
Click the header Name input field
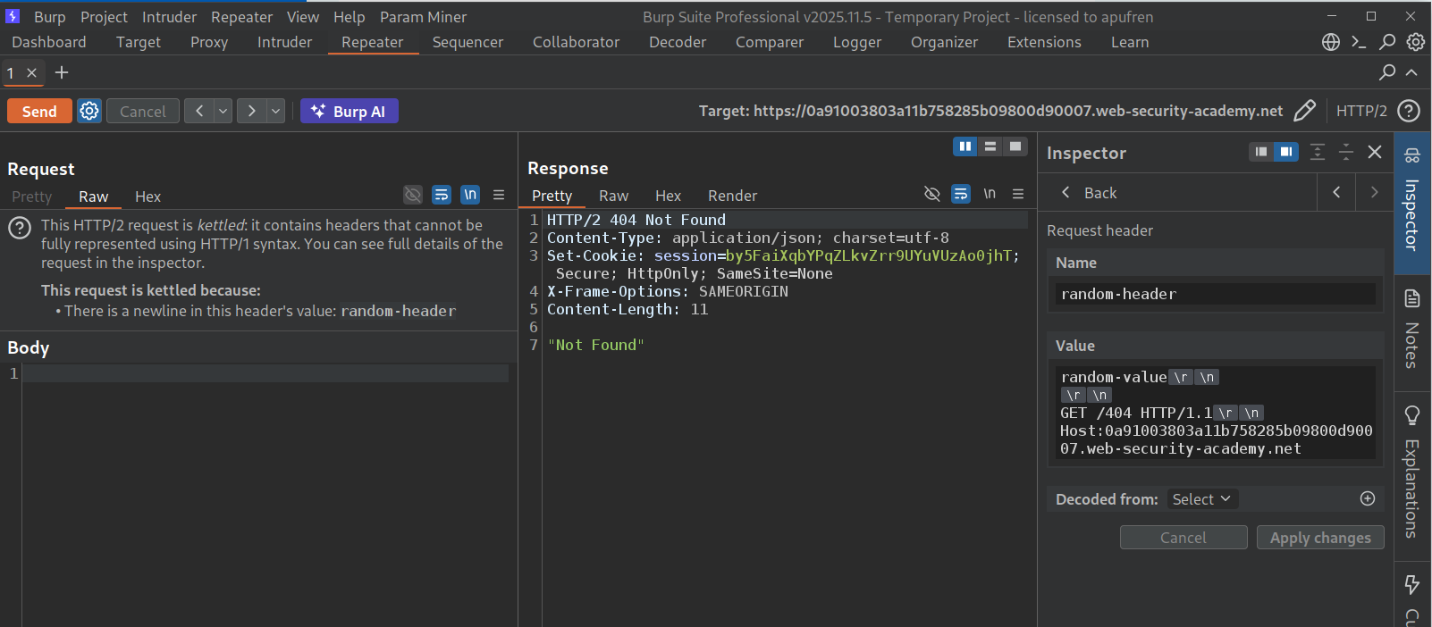click(1214, 294)
